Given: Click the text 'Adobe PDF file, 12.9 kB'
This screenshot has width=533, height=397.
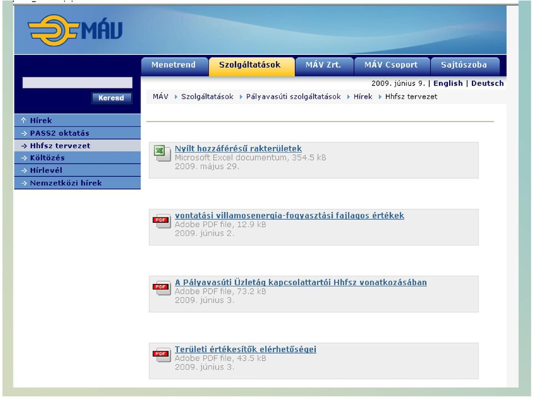Looking at the screenshot, I should 220,225.
